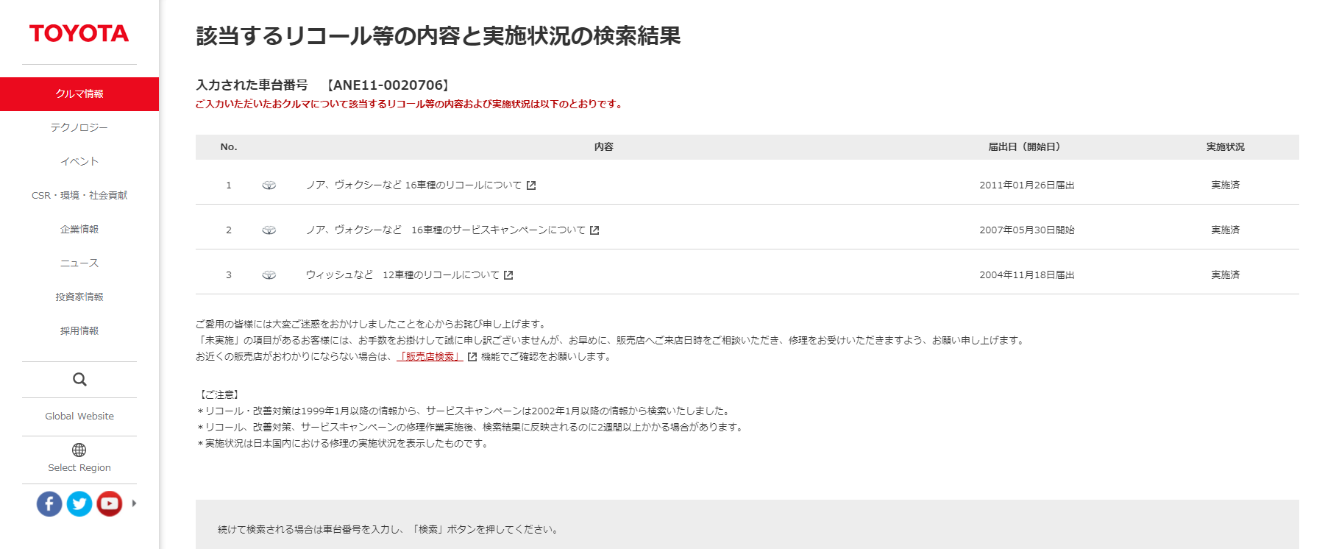Click external link icon after サービスキャンペーンについて
The width and height of the screenshot is (1325, 549).
[x=594, y=230]
